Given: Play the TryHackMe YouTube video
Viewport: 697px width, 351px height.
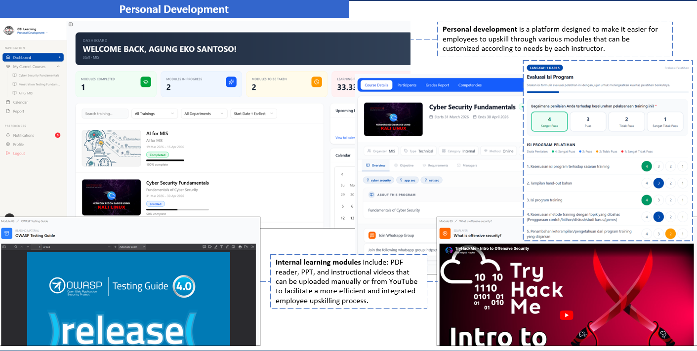Looking at the screenshot, I should pyautogui.click(x=567, y=315).
